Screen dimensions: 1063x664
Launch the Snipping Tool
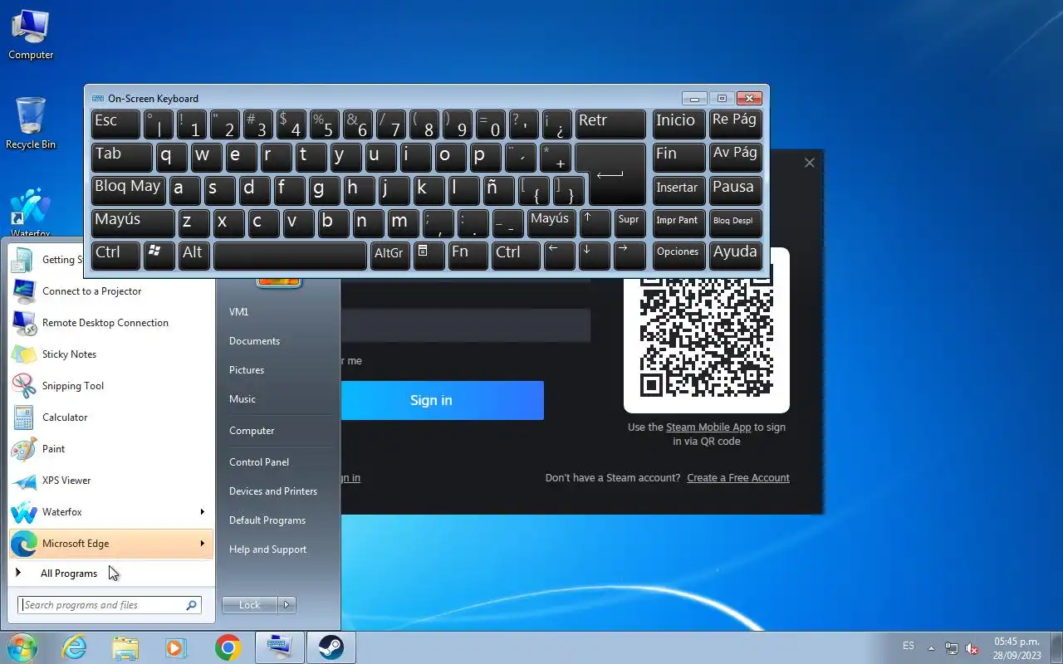[x=111, y=386]
